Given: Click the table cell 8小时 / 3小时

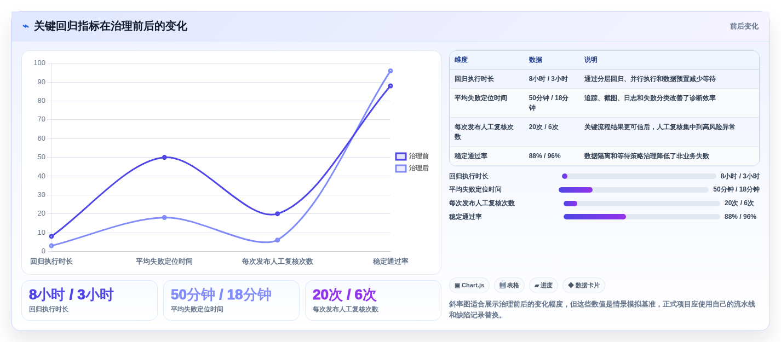Looking at the screenshot, I should point(548,79).
